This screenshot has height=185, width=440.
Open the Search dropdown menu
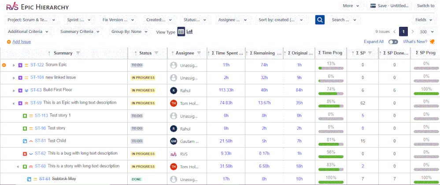coord(344,20)
